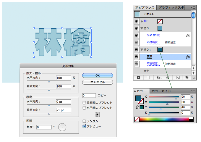Viewport: 201px width, 142px height.
Task: Select the カラー tab
Action: click(x=141, y=91)
